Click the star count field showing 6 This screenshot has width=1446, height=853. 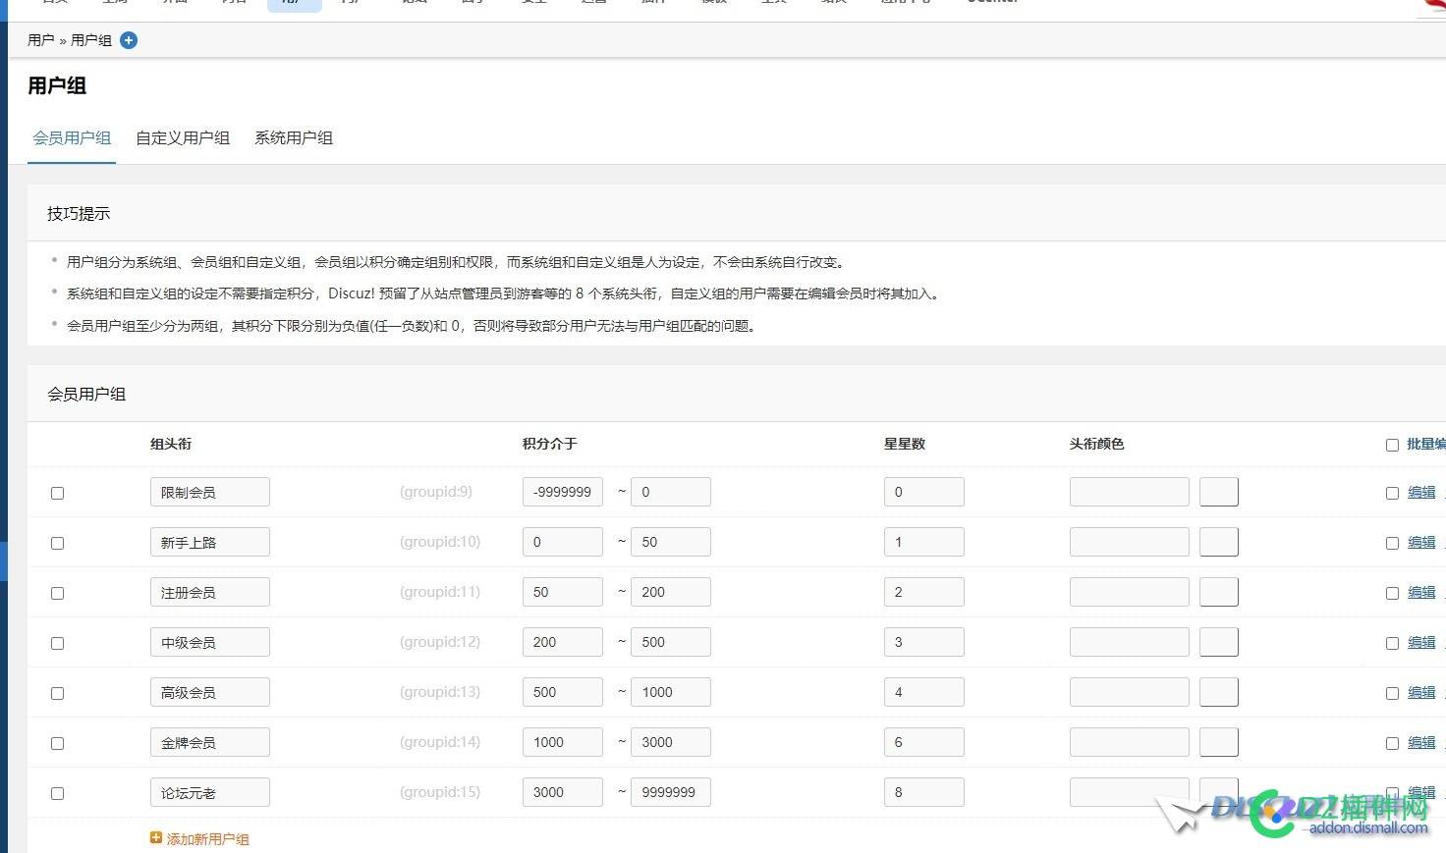tap(924, 742)
